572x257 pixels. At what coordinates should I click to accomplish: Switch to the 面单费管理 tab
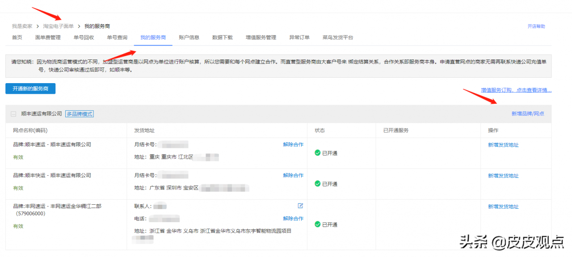click(x=48, y=38)
